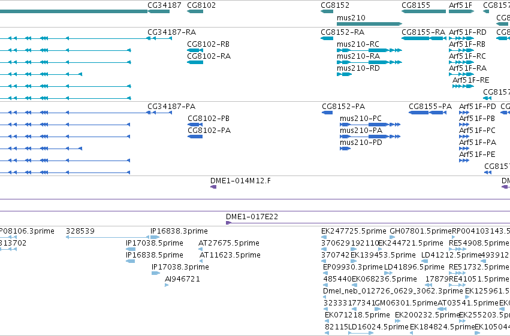Open protein CG8152-PA
This screenshot has height=336, width=510.
(x=343, y=107)
